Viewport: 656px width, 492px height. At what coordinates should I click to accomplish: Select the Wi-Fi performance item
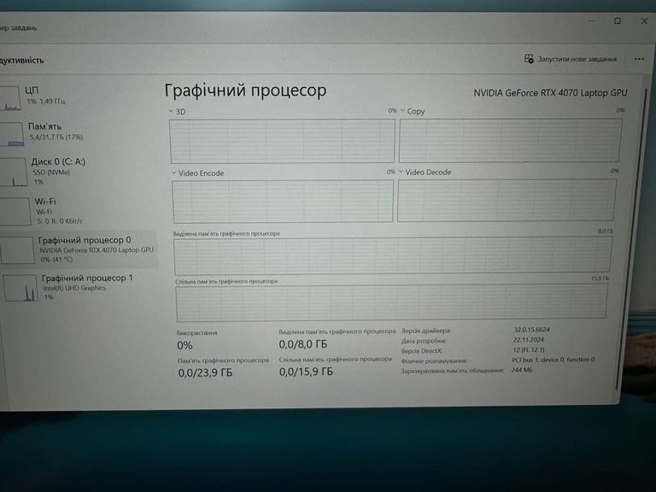pos(78,211)
